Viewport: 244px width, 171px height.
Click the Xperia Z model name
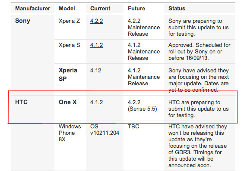69,21
